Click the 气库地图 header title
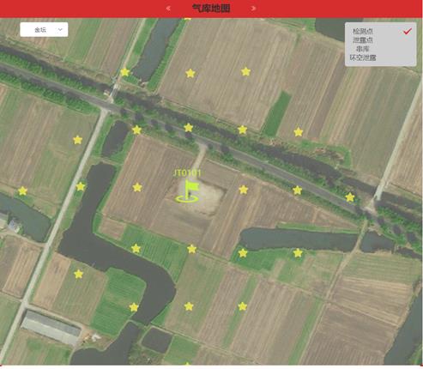 tap(211, 9)
